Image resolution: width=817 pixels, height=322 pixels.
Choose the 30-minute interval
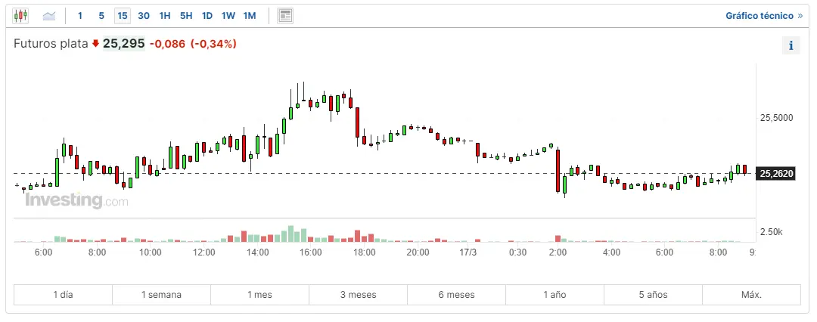[144, 15]
